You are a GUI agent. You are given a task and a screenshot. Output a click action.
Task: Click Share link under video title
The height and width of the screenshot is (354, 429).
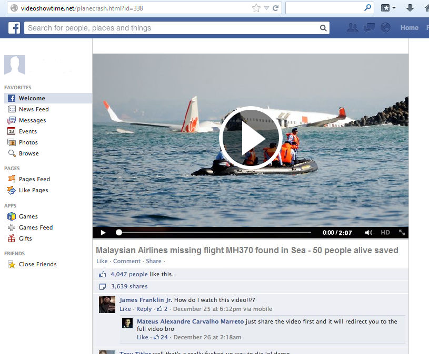click(154, 261)
